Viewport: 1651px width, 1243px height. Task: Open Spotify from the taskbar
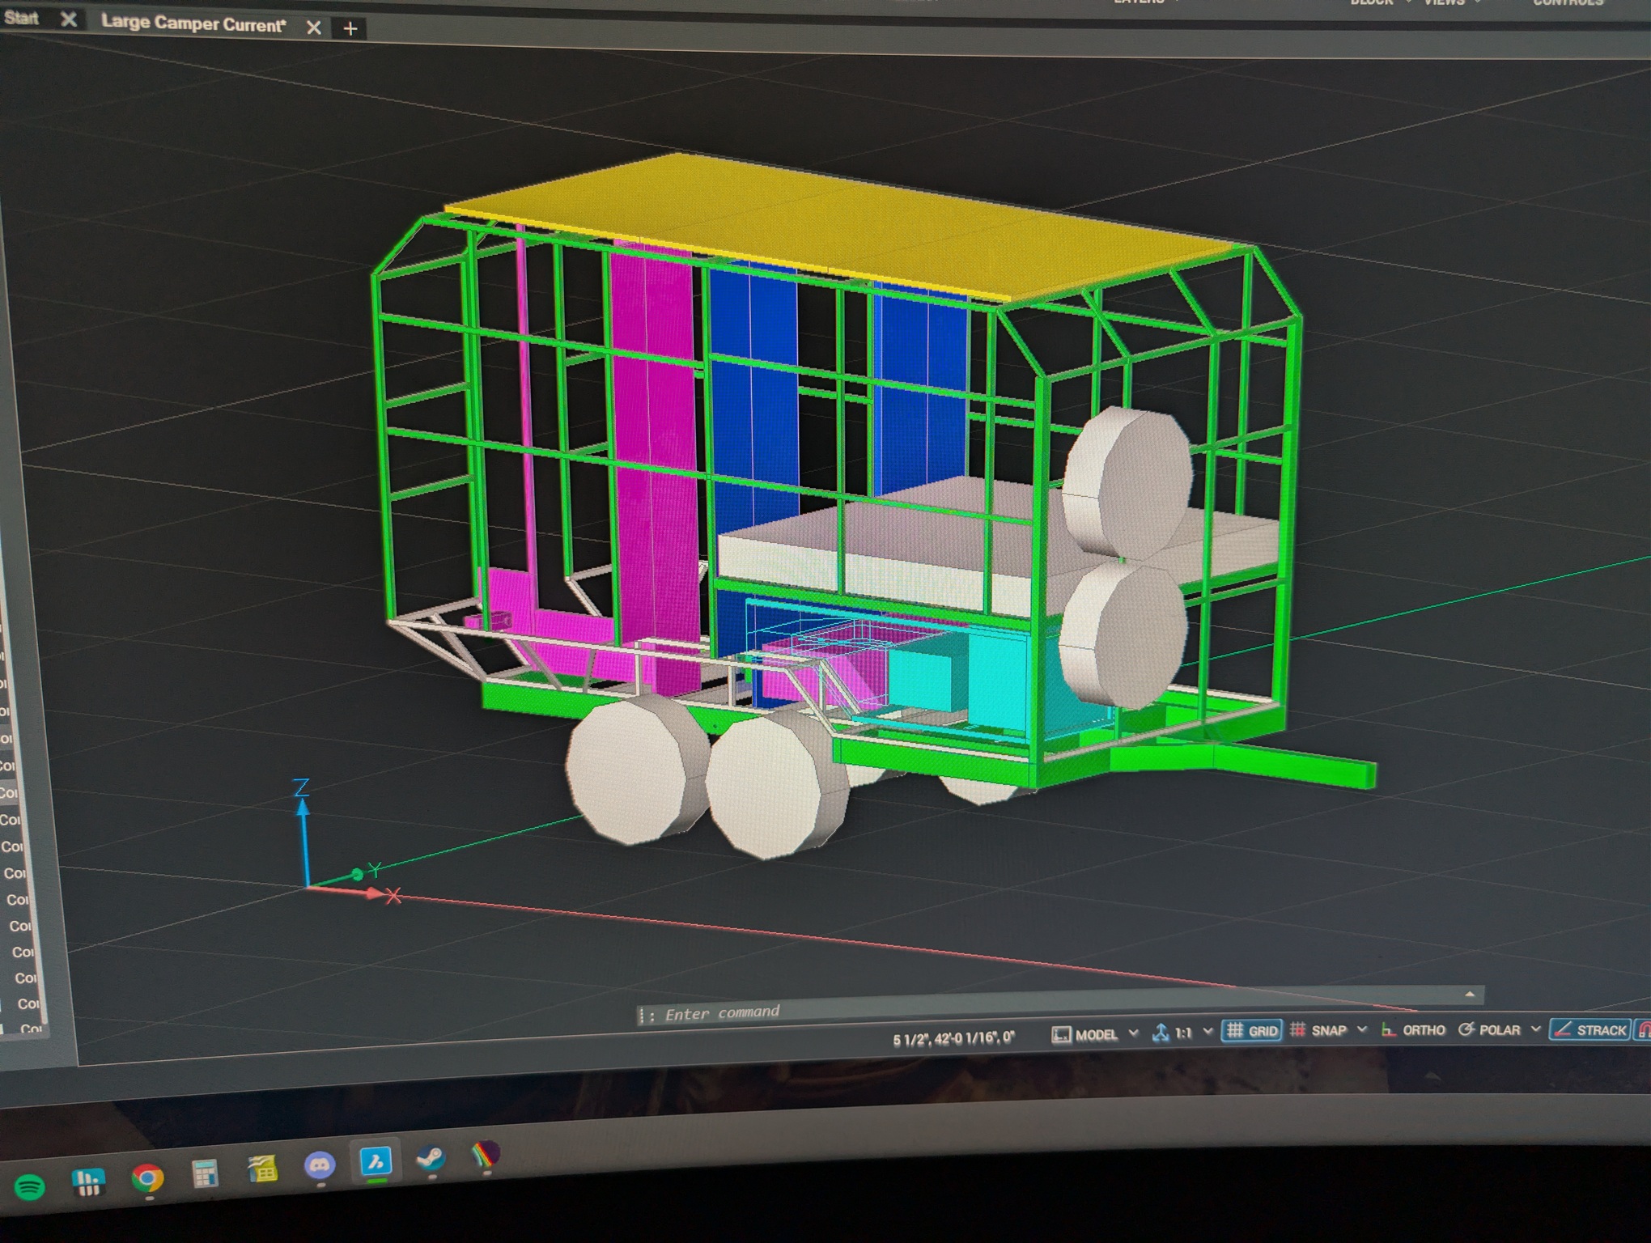[31, 1186]
